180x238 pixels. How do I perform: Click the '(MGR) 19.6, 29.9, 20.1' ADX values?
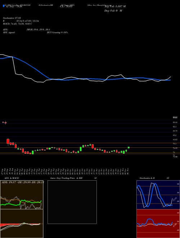38,30
